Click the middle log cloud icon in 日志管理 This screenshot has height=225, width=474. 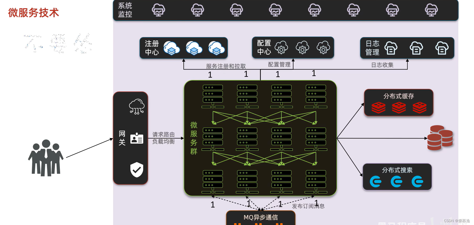pos(416,48)
